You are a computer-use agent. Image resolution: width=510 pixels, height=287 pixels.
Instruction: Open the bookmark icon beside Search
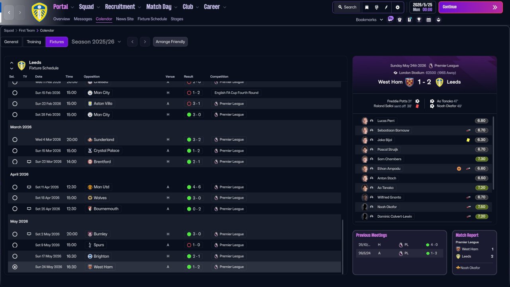pyautogui.click(x=367, y=7)
